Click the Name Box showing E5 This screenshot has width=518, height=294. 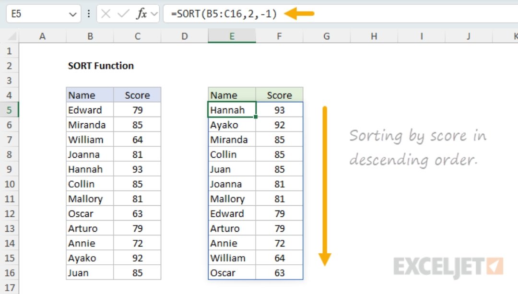pos(34,14)
